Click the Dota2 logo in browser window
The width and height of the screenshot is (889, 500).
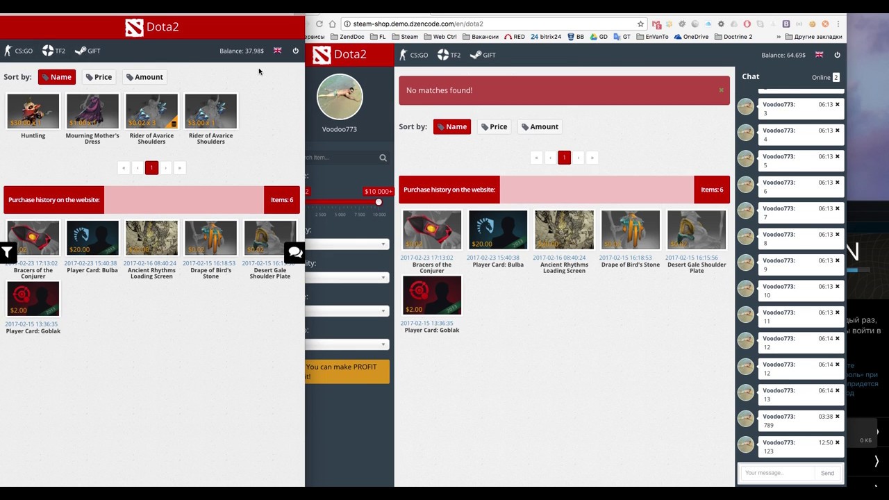[x=340, y=54]
